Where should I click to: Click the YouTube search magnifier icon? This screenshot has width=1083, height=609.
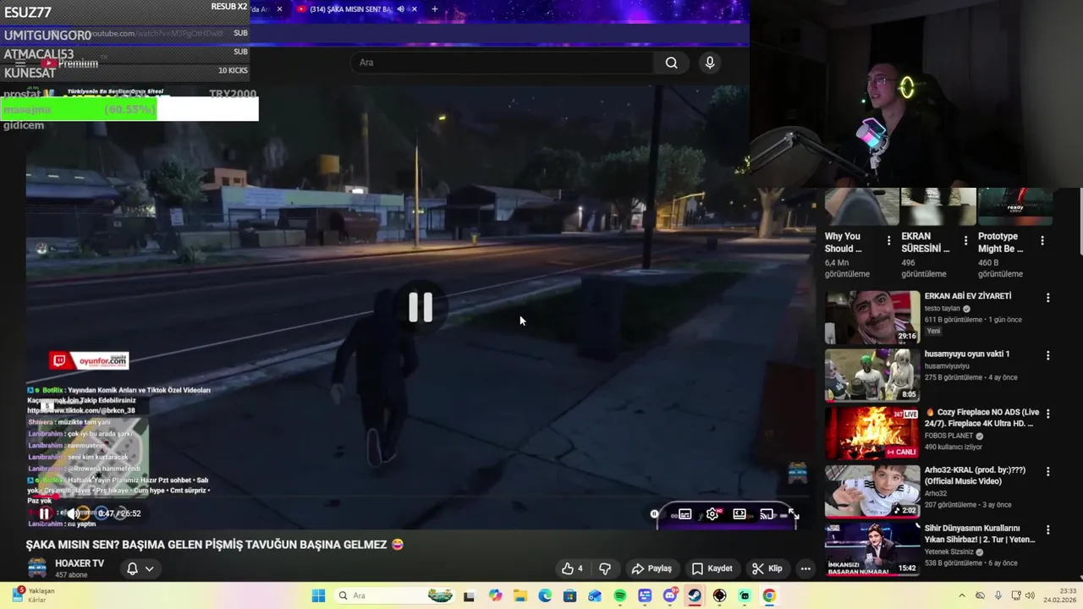(x=671, y=63)
